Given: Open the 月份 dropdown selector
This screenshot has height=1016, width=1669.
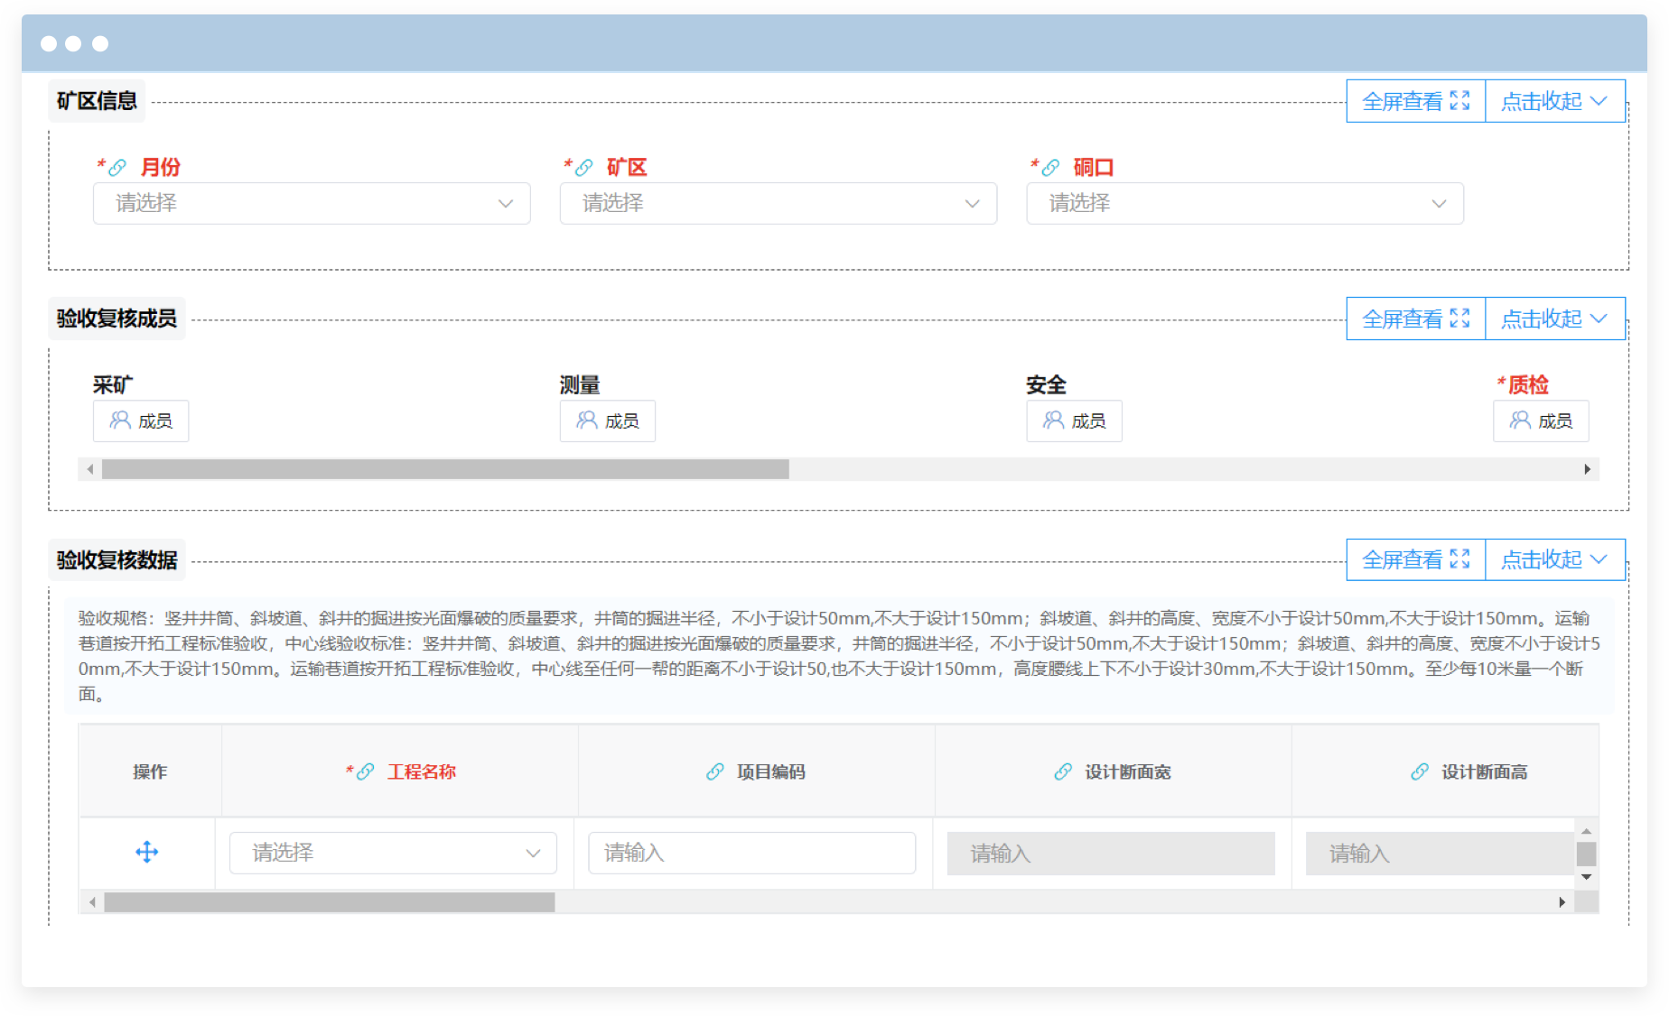Looking at the screenshot, I should point(312,204).
